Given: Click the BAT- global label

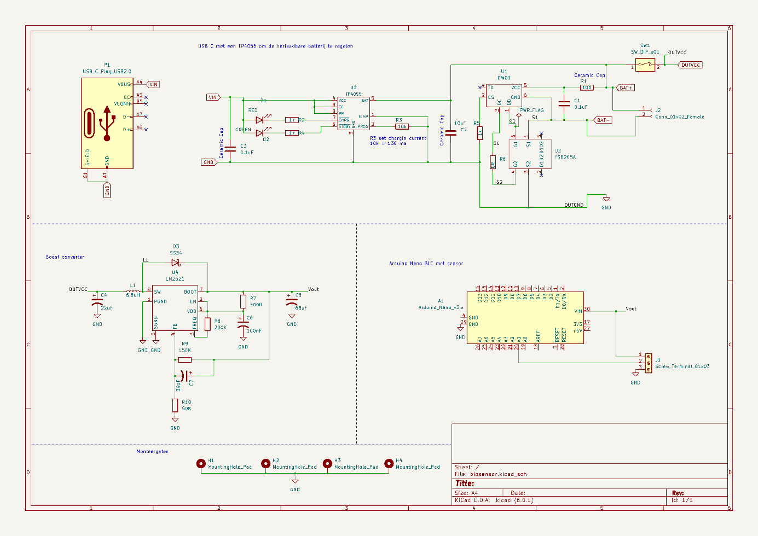Looking at the screenshot, I should coord(603,120).
